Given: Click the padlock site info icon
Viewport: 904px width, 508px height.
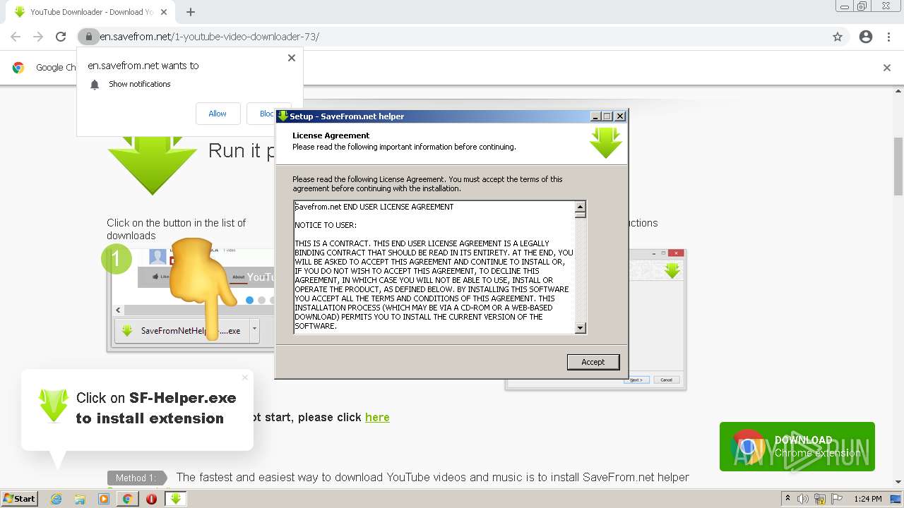Looking at the screenshot, I should [x=88, y=37].
